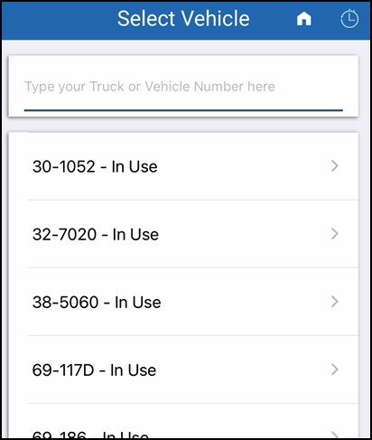372x440 pixels.
Task: Open the clock timer icon in header
Action: (x=349, y=19)
